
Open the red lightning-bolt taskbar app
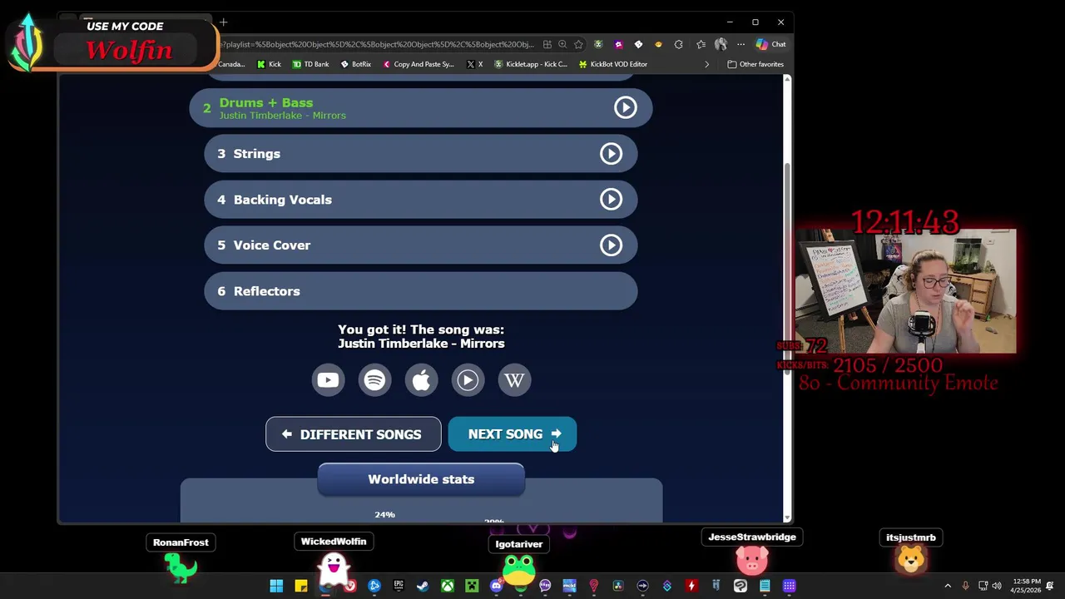pos(691,586)
